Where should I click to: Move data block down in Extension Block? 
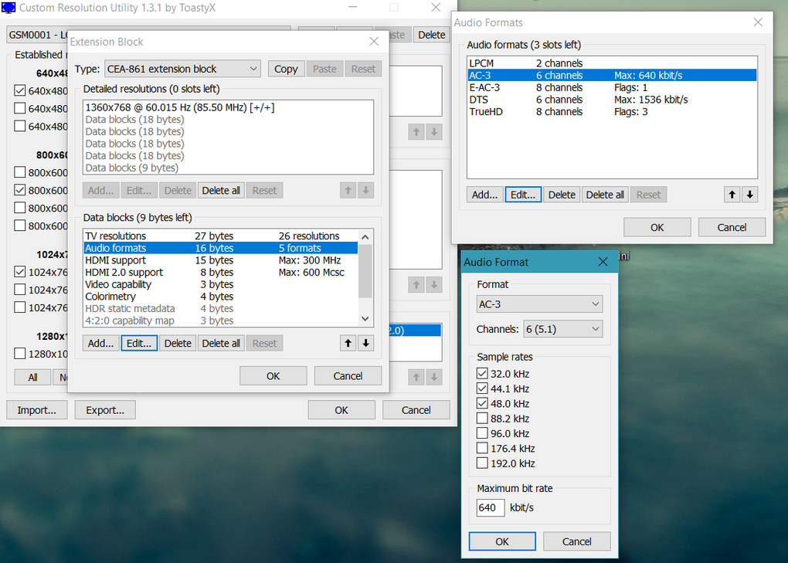click(x=366, y=343)
